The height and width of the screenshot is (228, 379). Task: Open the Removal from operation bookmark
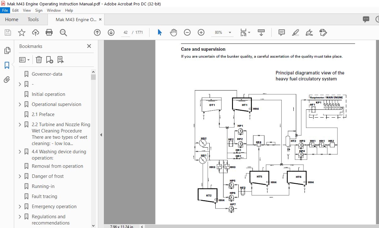click(57, 166)
